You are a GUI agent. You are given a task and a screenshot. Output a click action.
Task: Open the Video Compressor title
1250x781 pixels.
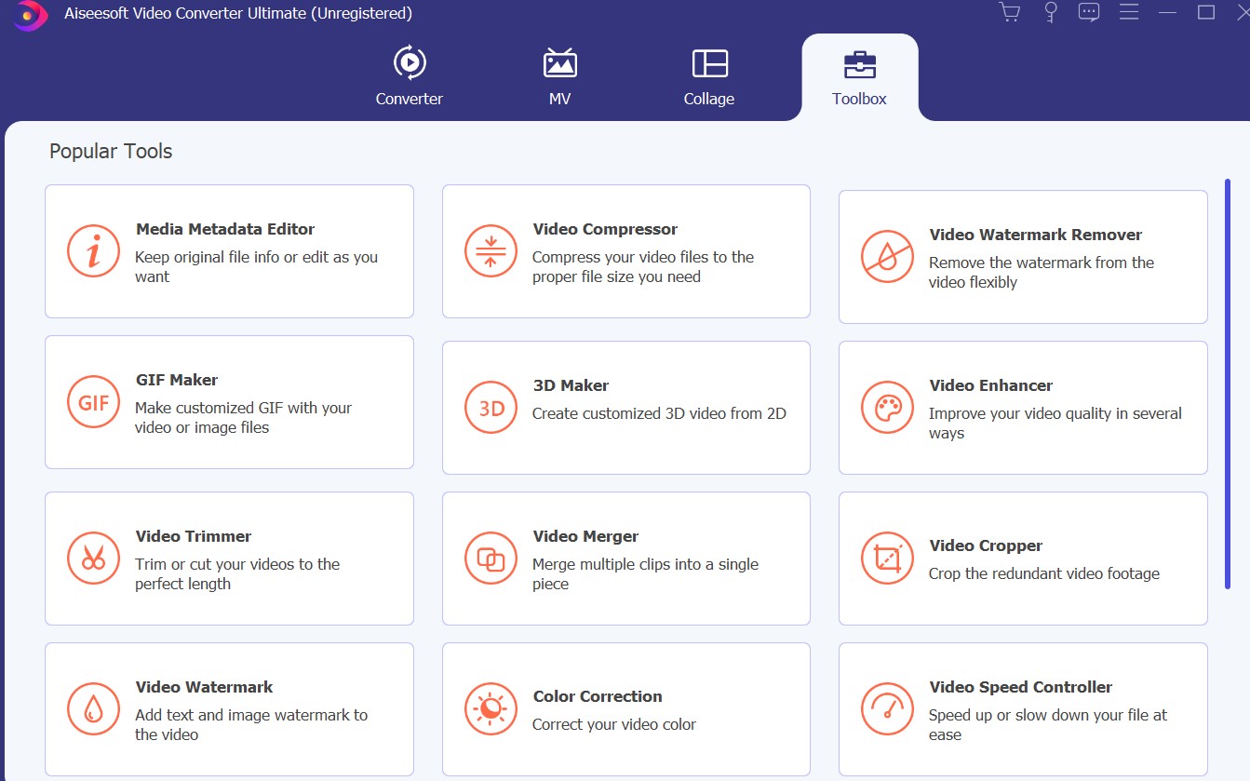coord(605,229)
